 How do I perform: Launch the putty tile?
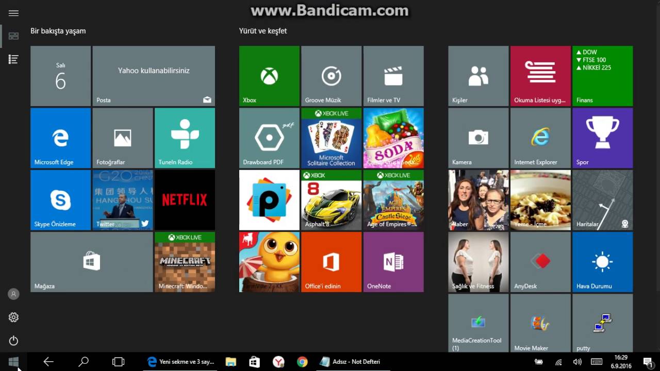point(602,323)
